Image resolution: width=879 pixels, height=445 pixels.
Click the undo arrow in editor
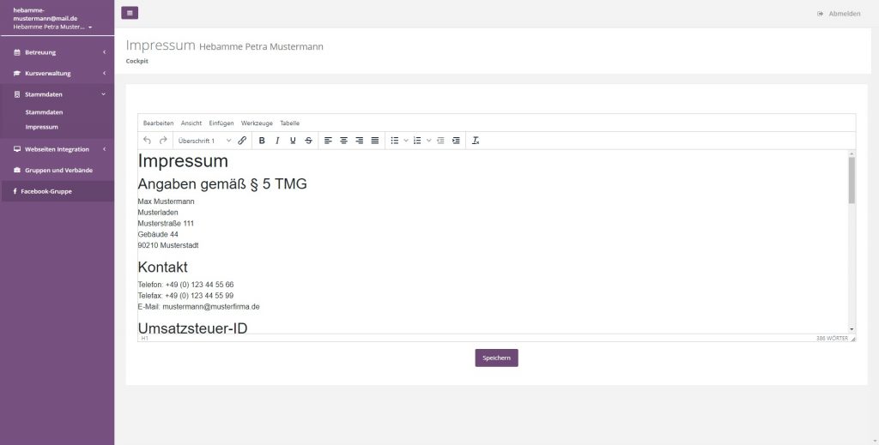tap(147, 141)
